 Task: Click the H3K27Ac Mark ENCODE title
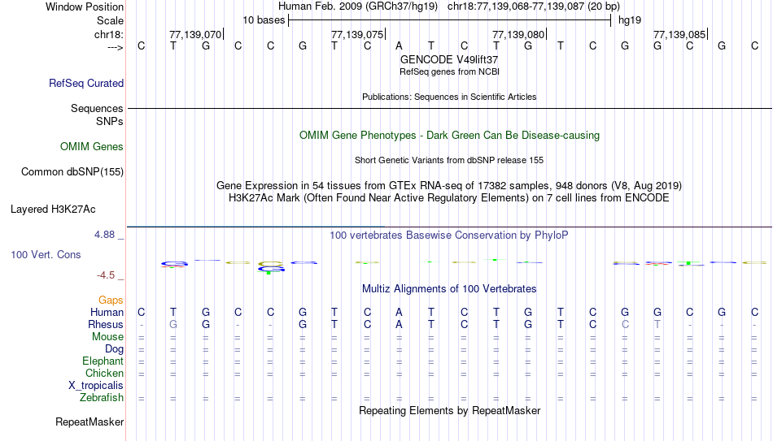449,198
